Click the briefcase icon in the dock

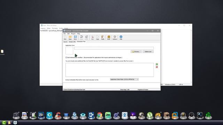click(x=16, y=115)
